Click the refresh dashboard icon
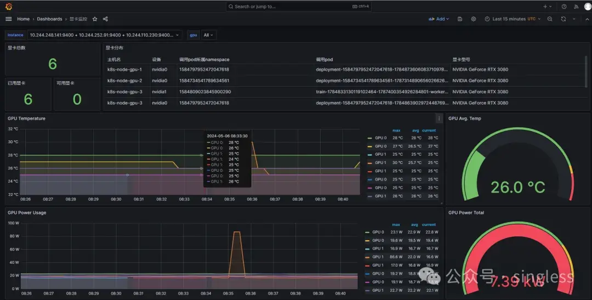The width and height of the screenshot is (592, 300). [563, 19]
